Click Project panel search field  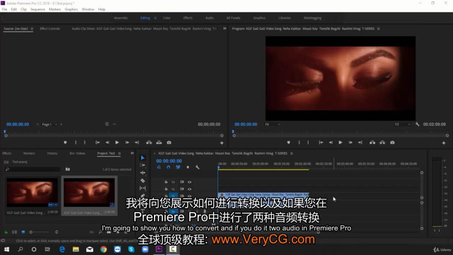click(33, 169)
